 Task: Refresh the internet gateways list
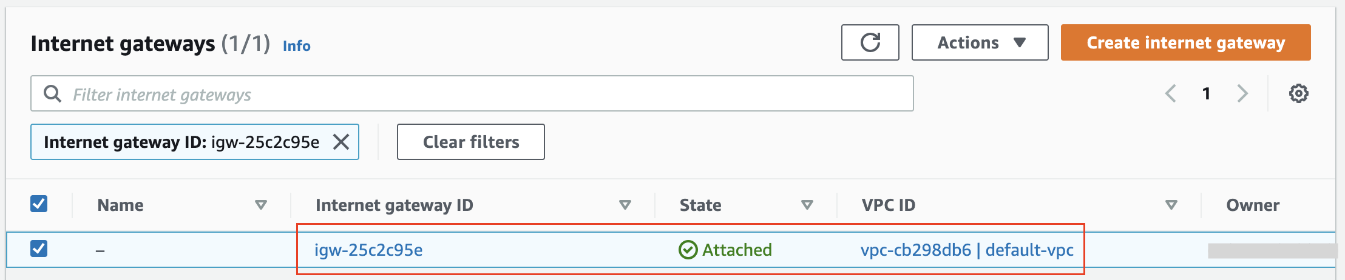(870, 42)
